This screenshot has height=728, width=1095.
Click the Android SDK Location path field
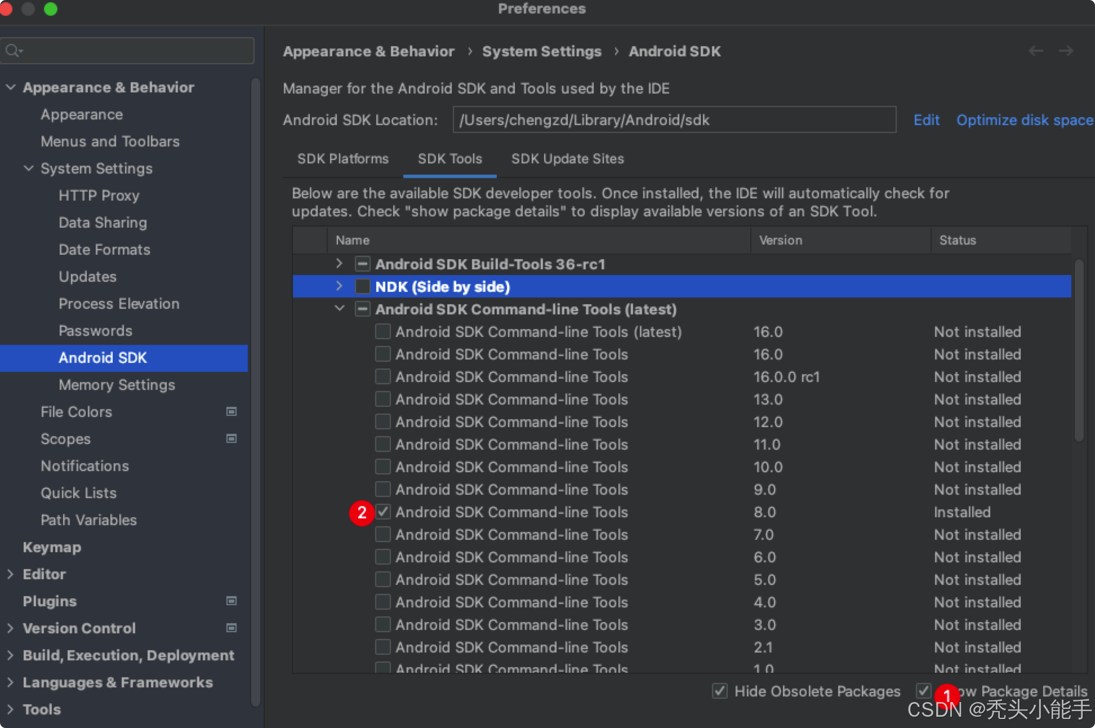pyautogui.click(x=674, y=120)
